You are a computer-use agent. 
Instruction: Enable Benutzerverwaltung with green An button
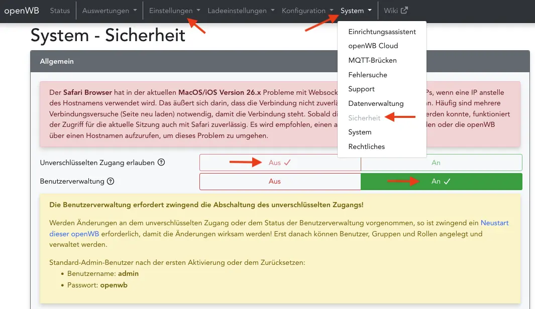click(441, 182)
